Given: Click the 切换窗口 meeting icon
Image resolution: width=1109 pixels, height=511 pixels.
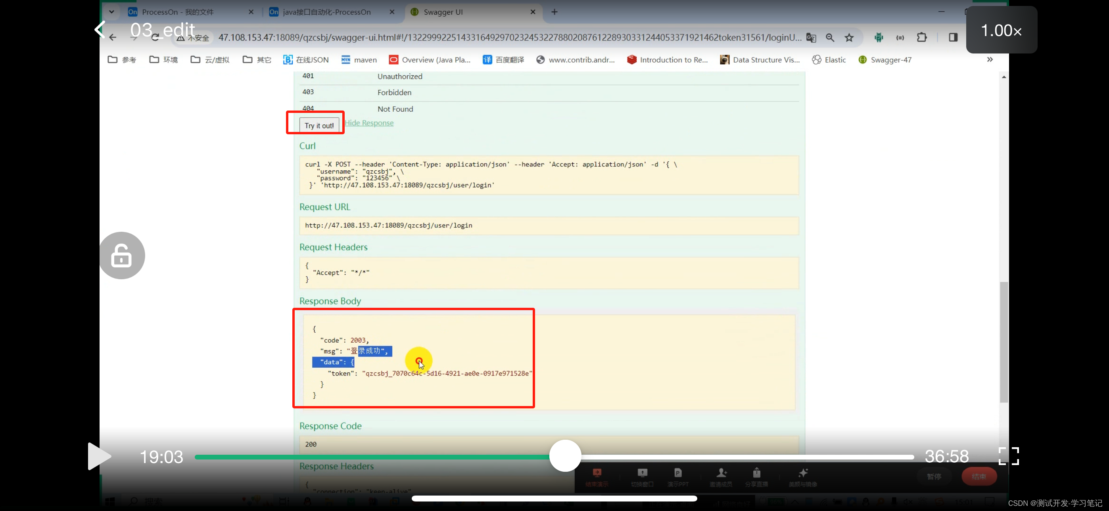Looking at the screenshot, I should 642,477.
